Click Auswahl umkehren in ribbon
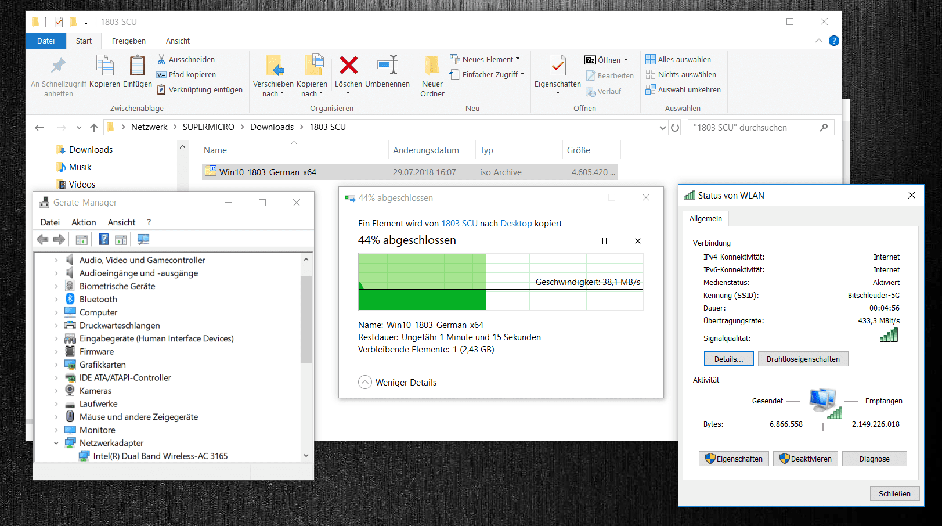This screenshot has height=526, width=942. [683, 89]
